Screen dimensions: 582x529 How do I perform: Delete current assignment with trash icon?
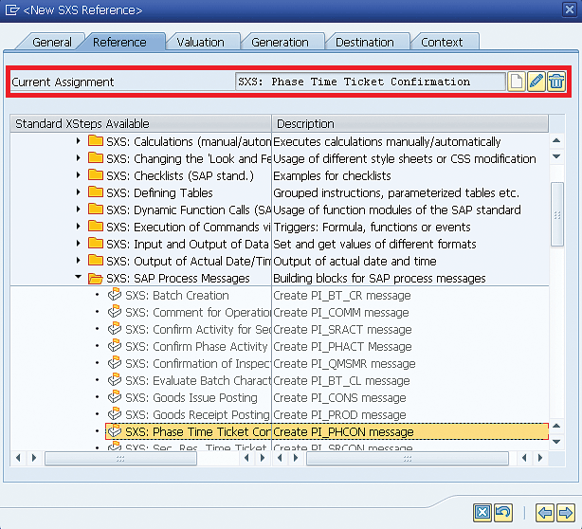coord(556,82)
